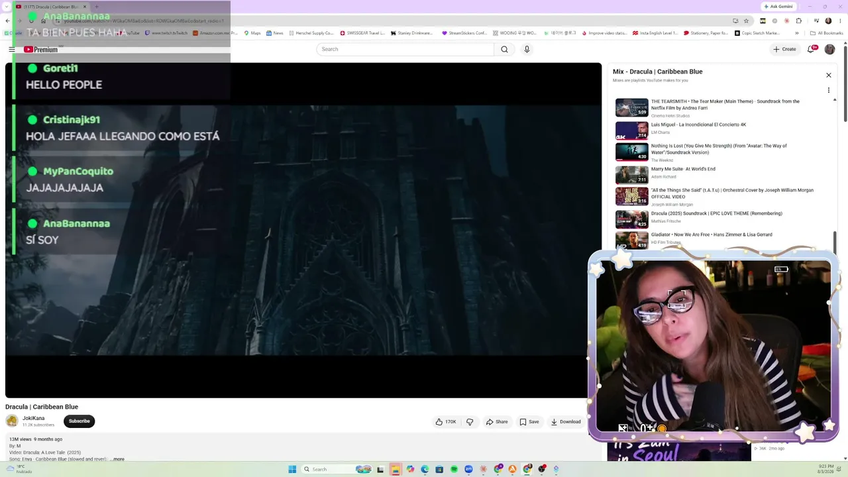Go to YouTube Premium home logo
This screenshot has height=477, width=848.
41,49
